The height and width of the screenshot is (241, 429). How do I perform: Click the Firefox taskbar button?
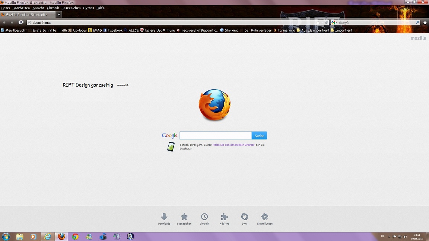click(61, 237)
